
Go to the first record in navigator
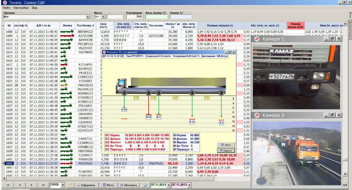point(8,185)
